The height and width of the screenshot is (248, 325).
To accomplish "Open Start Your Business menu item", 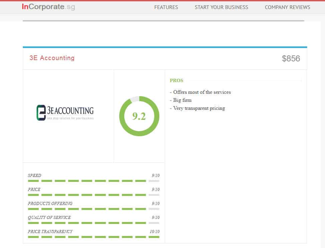I will 221,7.
